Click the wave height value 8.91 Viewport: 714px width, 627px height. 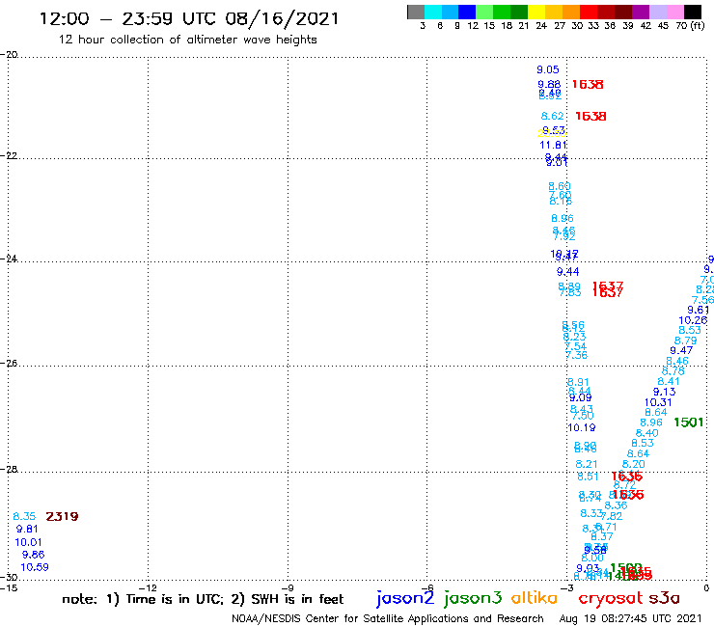coord(578,382)
